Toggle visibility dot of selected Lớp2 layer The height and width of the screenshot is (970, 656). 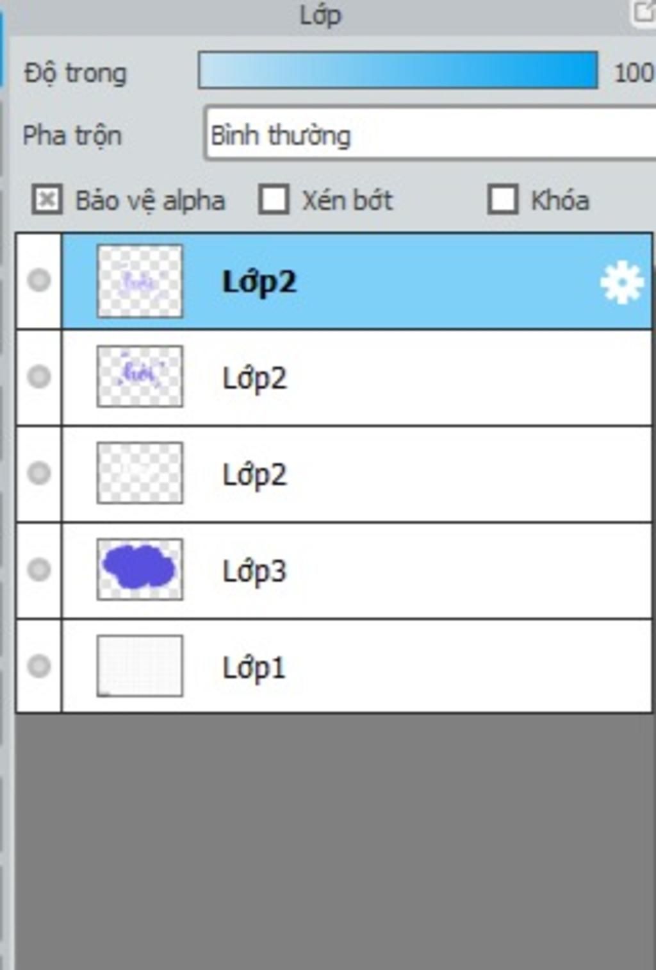coord(39,280)
